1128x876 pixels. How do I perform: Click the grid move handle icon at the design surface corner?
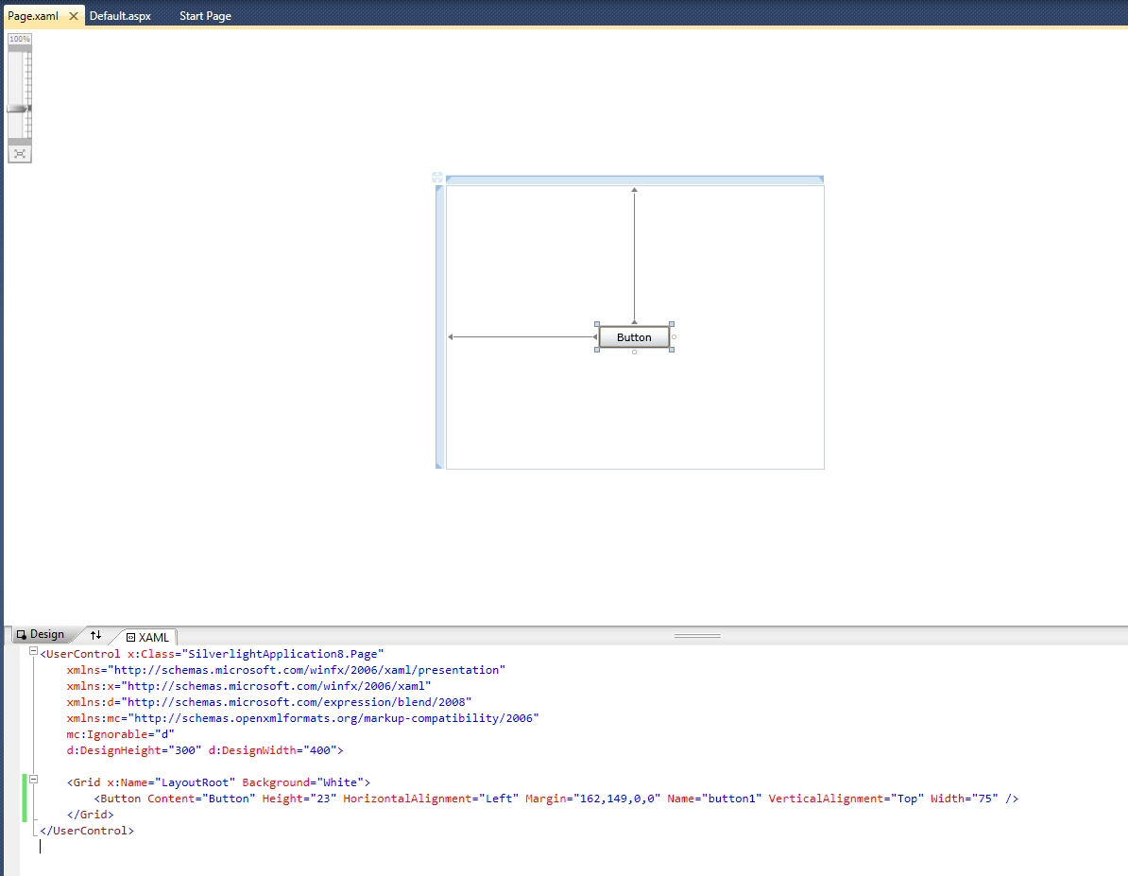click(x=437, y=178)
